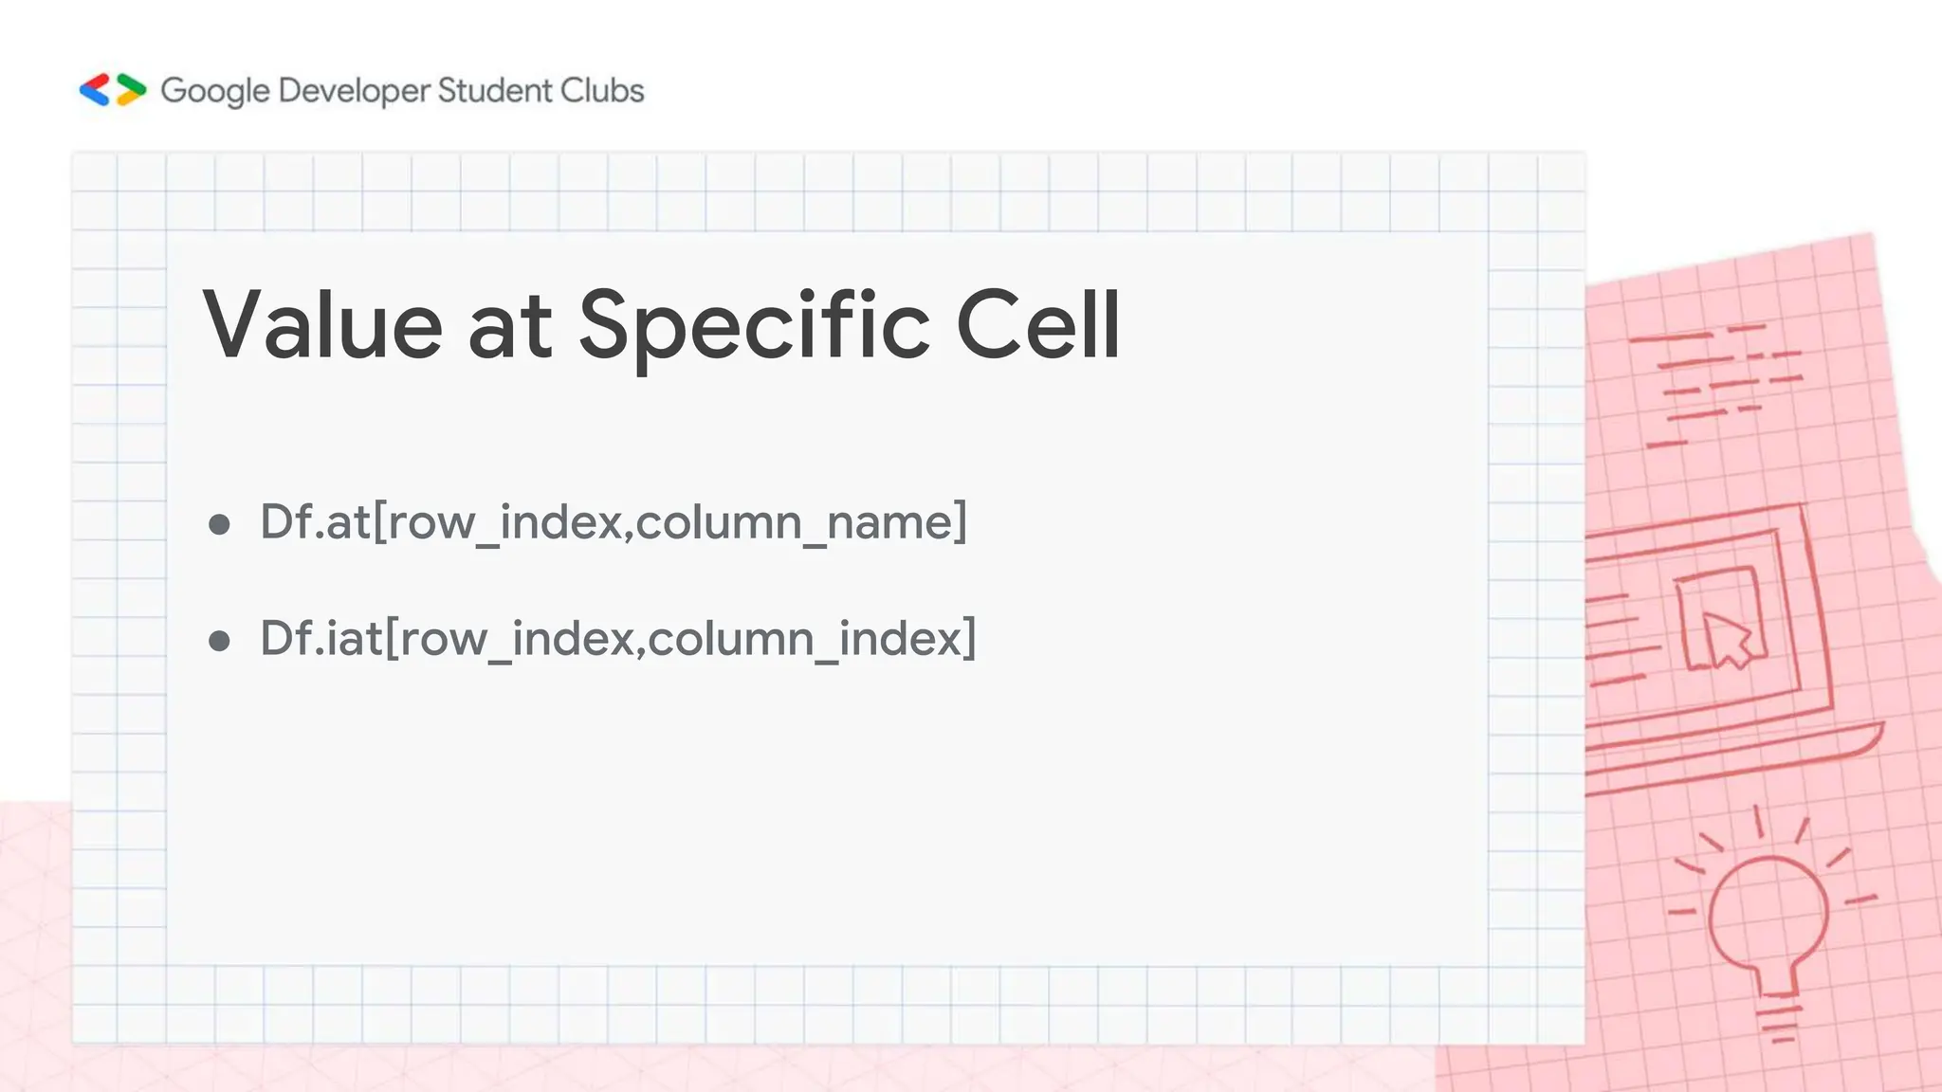Click the word Specific in the heading

754,327
